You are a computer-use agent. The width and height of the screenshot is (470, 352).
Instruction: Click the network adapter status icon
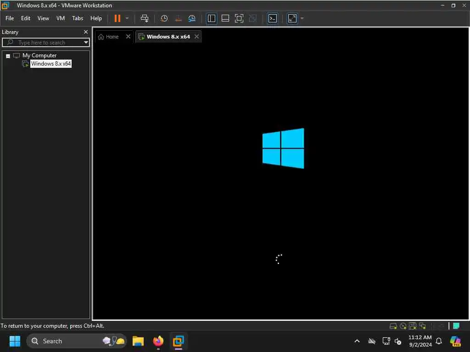tap(422, 326)
